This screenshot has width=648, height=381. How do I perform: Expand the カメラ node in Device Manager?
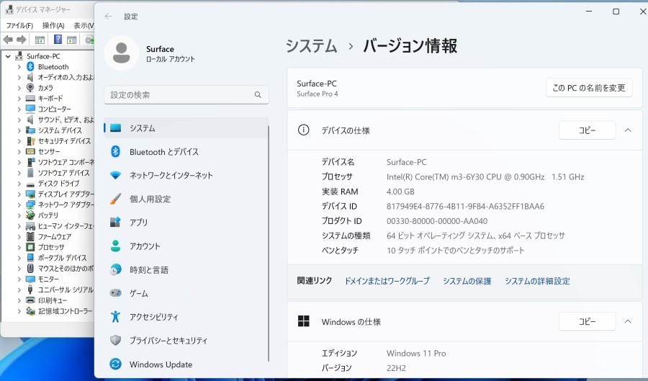pyautogui.click(x=19, y=88)
